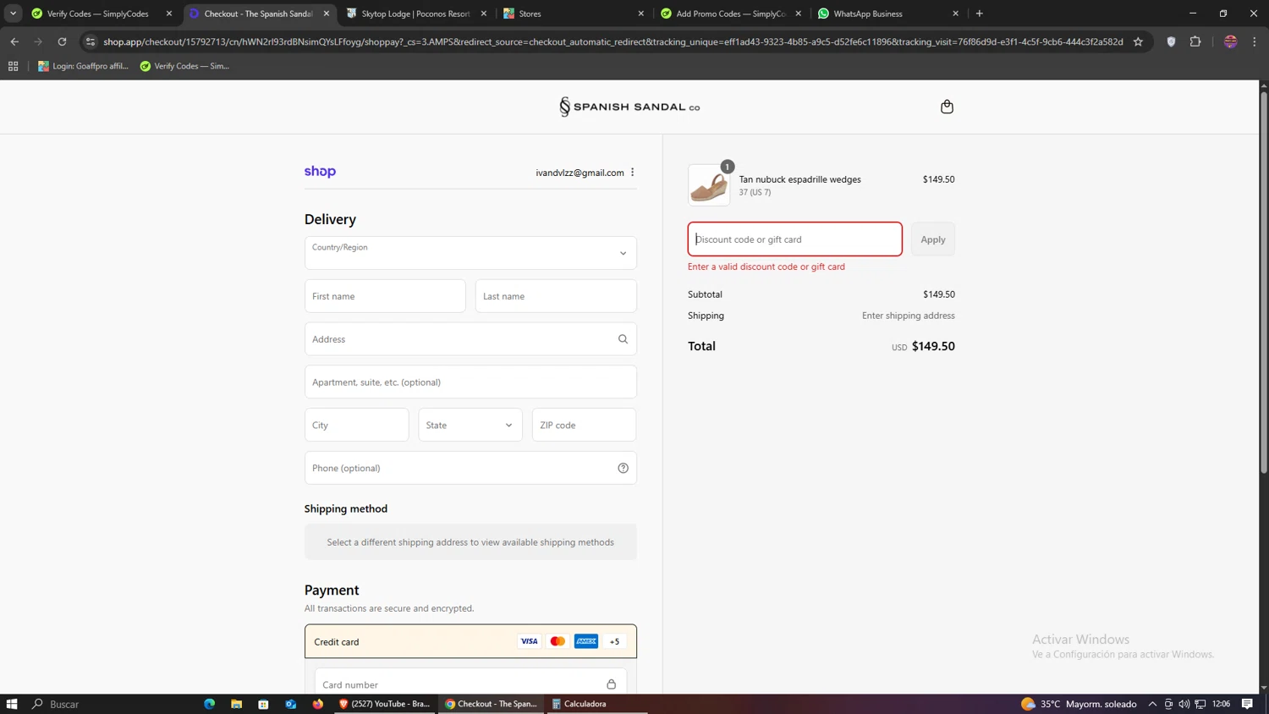The image size is (1269, 714).
Task: Switch to Add Promo Codes tab
Action: coord(731,14)
